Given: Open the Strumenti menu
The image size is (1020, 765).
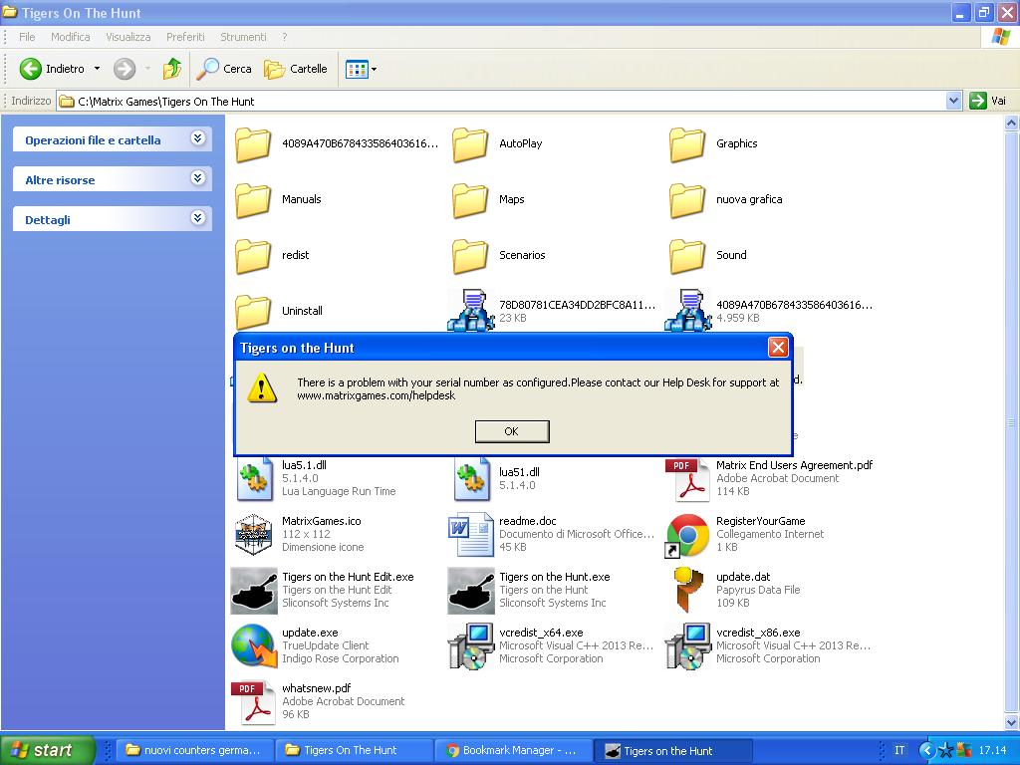Looking at the screenshot, I should pos(243,37).
